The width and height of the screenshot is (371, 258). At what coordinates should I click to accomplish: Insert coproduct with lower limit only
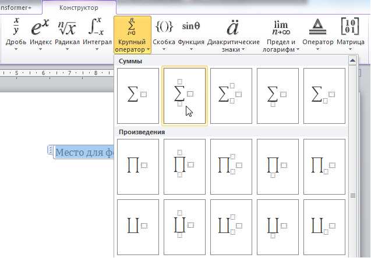click(278, 227)
